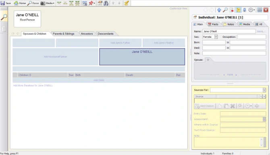Viewport: 270px width, 155px height.
Task: Click the go to source arrow icon
Action: point(257,106)
